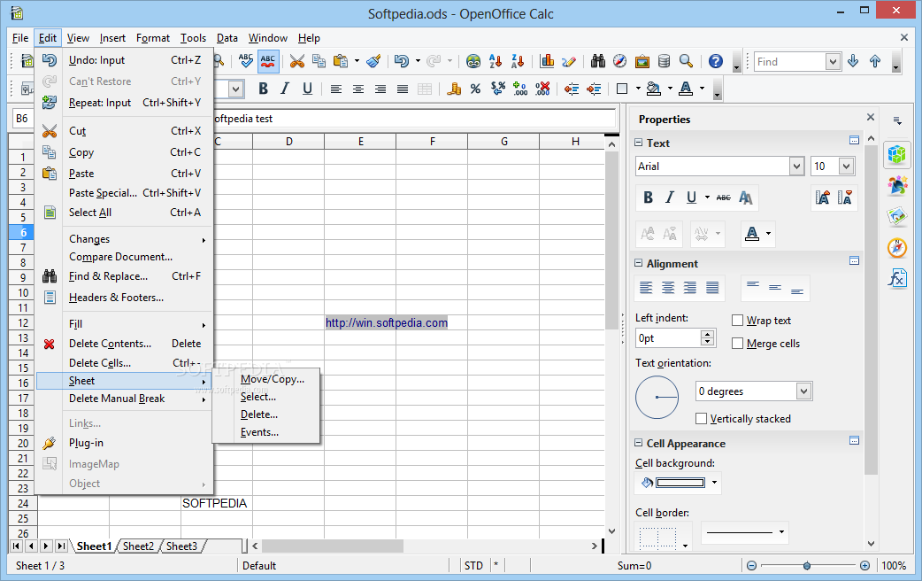Open the Navigator compass toolbar icon
Screen dimensions: 922x581
point(619,60)
